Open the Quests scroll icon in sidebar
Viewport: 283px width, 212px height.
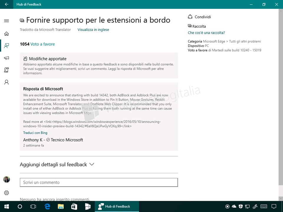point(6,70)
